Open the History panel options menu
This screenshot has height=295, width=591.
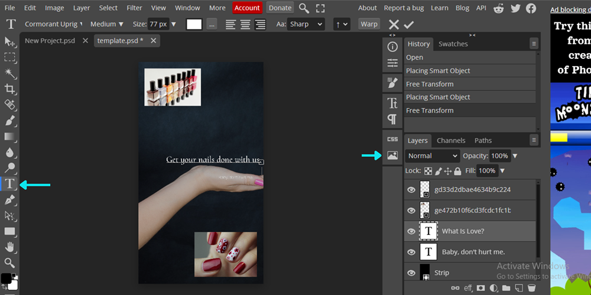point(534,44)
